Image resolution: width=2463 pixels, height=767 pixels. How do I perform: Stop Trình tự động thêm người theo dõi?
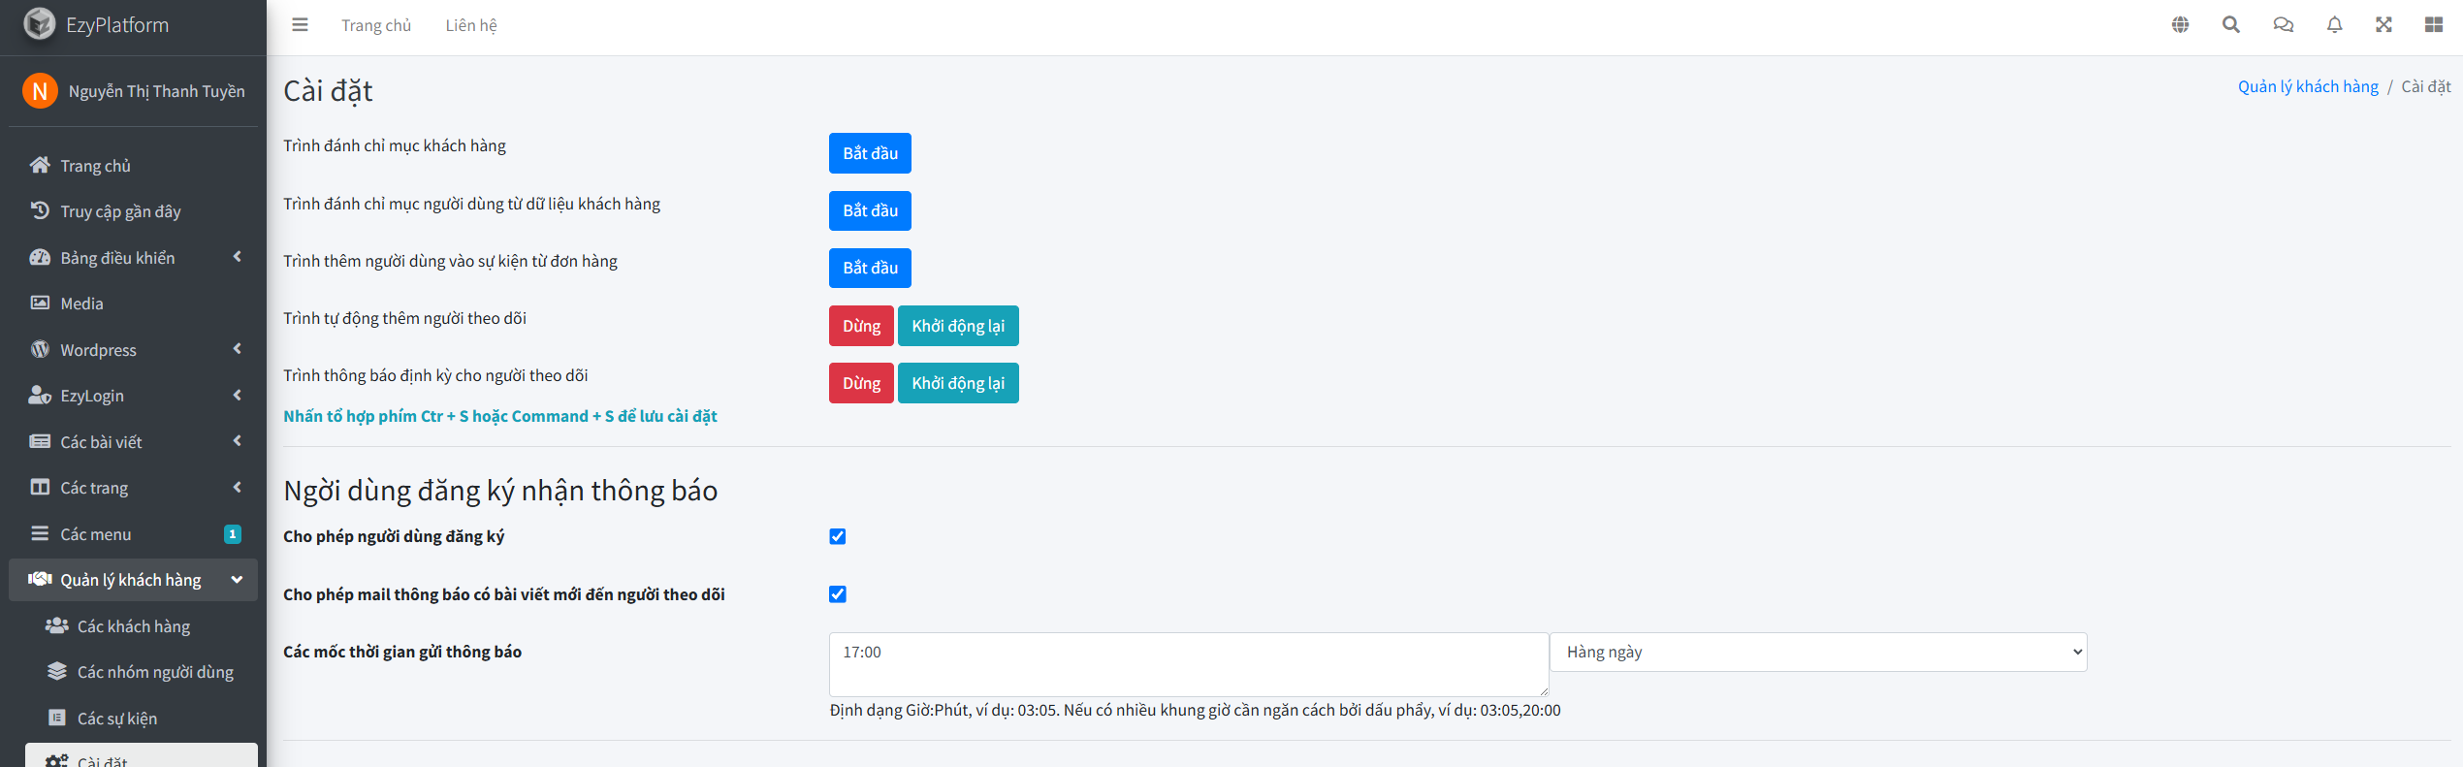(x=861, y=326)
